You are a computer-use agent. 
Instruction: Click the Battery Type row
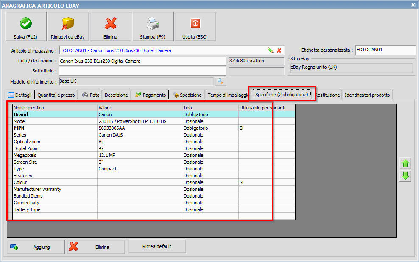click(x=154, y=210)
